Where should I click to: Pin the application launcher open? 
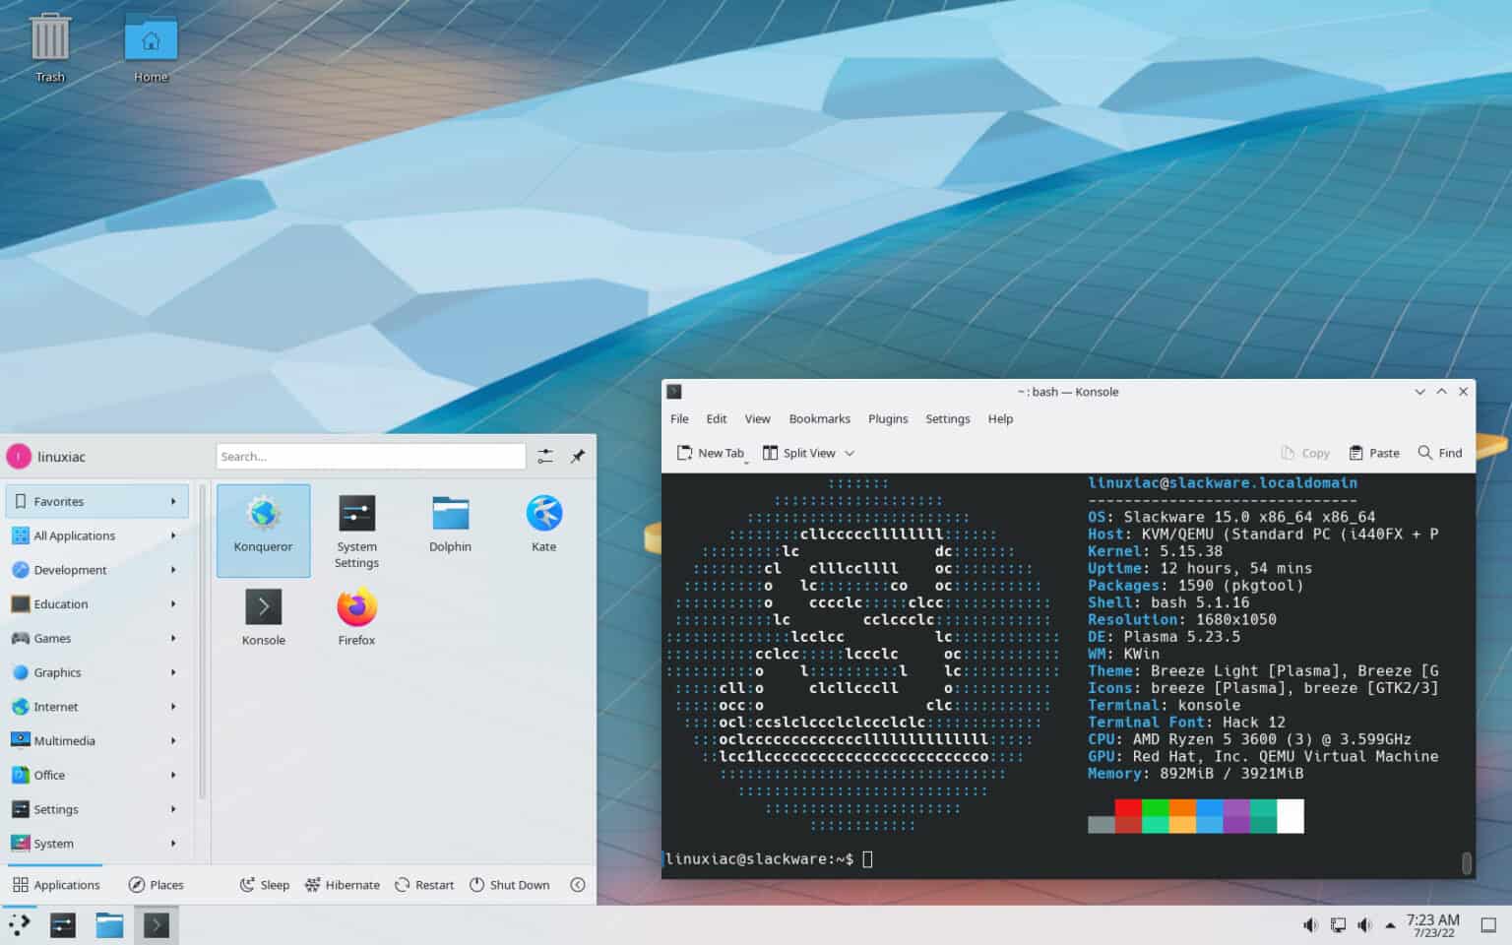(578, 456)
